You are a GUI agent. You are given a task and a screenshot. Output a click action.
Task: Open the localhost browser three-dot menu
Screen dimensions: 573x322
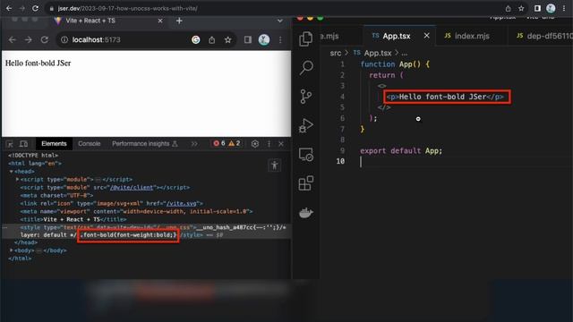(280, 39)
